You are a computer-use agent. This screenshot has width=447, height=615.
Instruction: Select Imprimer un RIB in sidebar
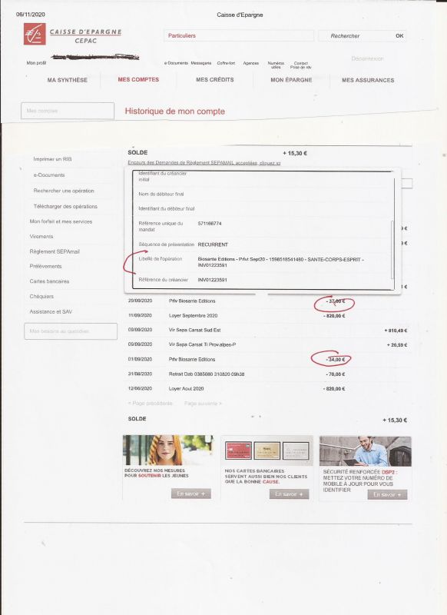pyautogui.click(x=52, y=159)
